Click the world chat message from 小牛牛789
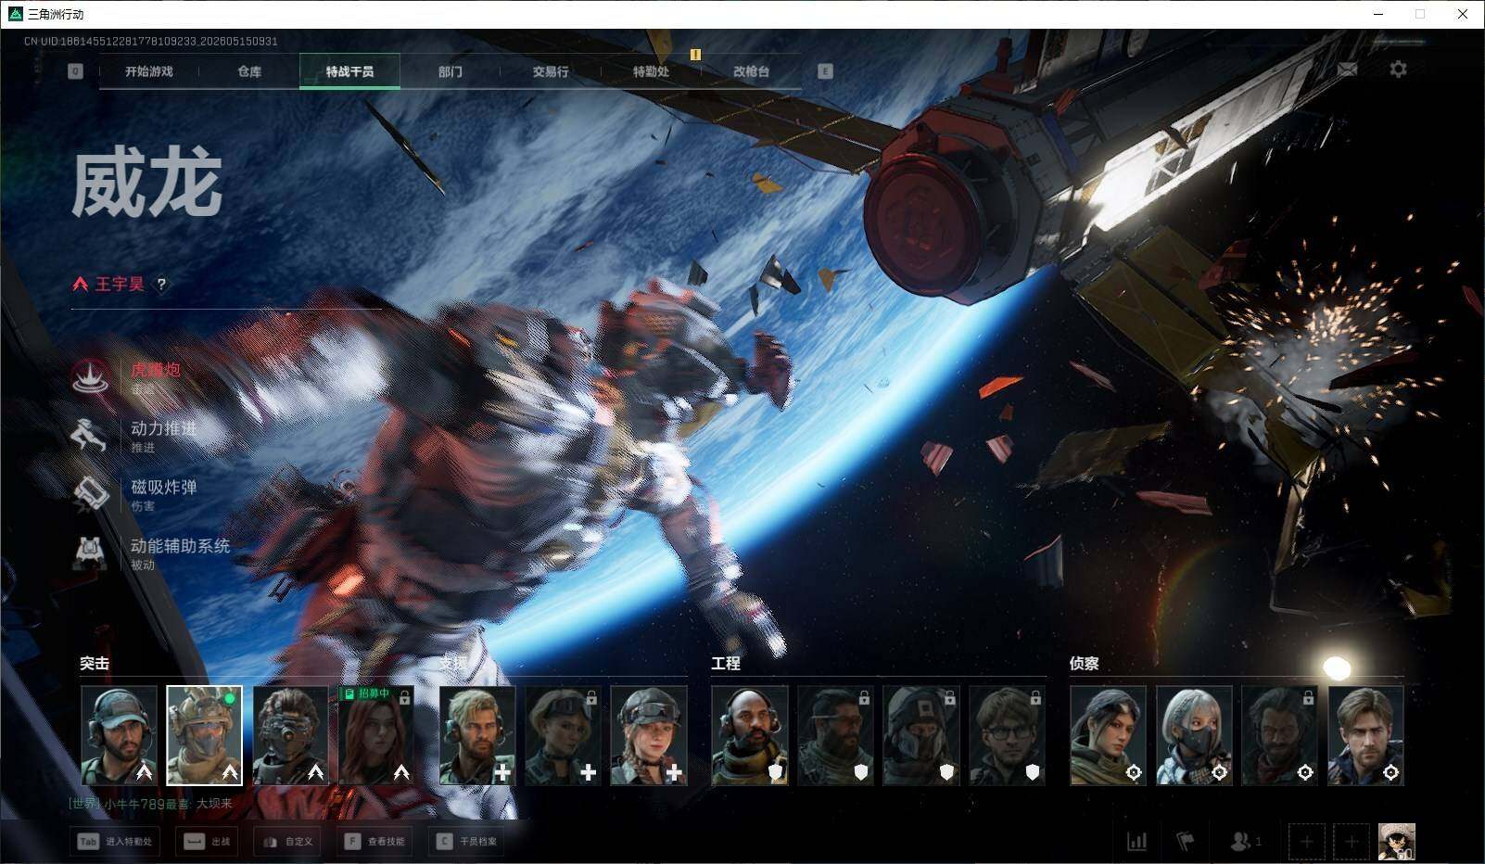Screen dimensions: 1485x864 point(151,804)
